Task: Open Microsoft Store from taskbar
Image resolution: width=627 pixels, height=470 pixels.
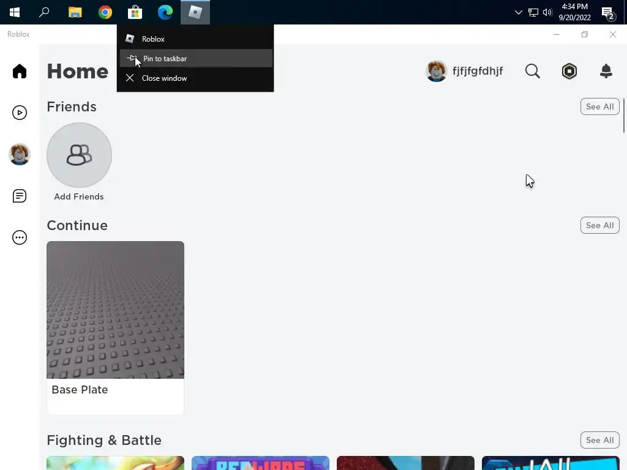Action: (x=135, y=12)
